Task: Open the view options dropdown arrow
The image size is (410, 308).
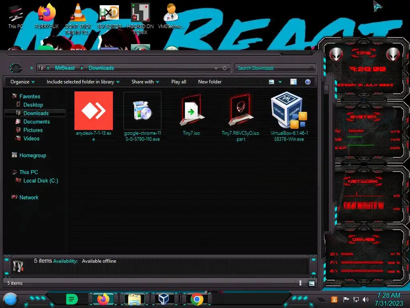Action: [280, 82]
